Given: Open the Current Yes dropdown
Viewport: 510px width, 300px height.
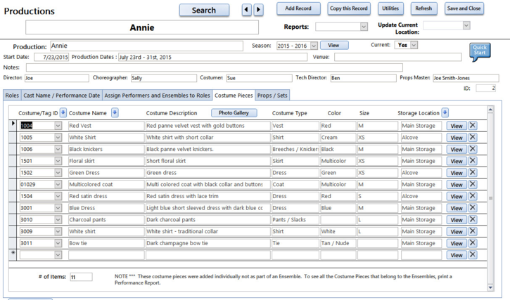Looking at the screenshot, I should 414,45.
